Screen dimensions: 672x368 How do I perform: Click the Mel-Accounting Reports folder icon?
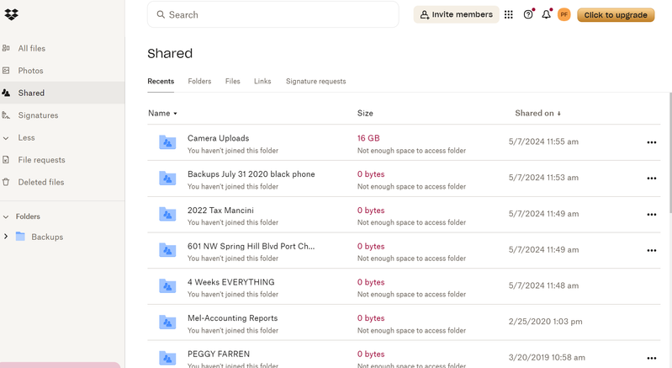pos(167,323)
